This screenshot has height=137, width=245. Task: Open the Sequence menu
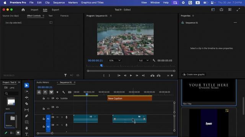click(59, 3)
